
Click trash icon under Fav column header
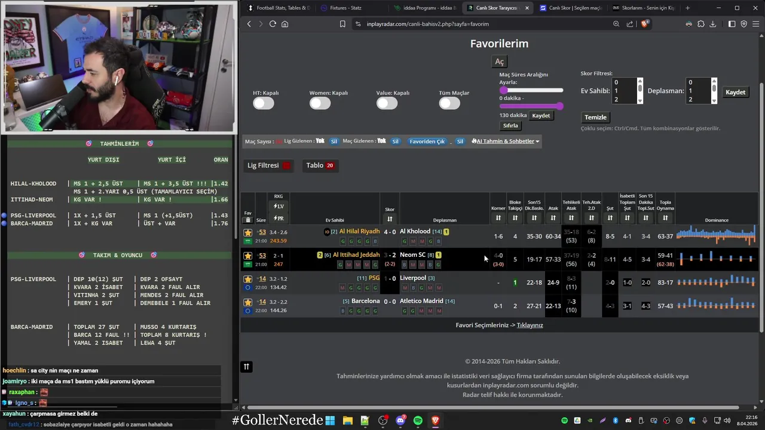(x=248, y=220)
